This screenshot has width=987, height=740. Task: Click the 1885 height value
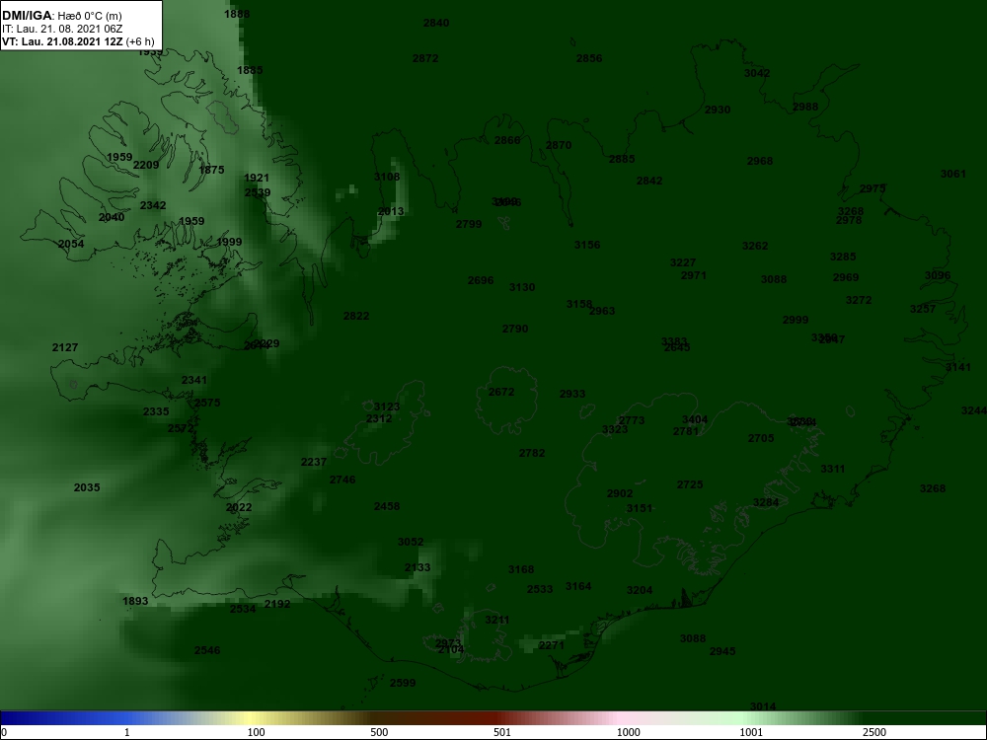(x=250, y=70)
